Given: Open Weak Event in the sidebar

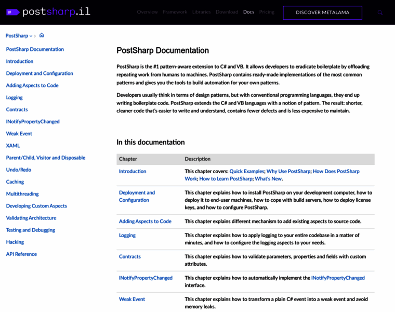Looking at the screenshot, I should [x=19, y=134].
